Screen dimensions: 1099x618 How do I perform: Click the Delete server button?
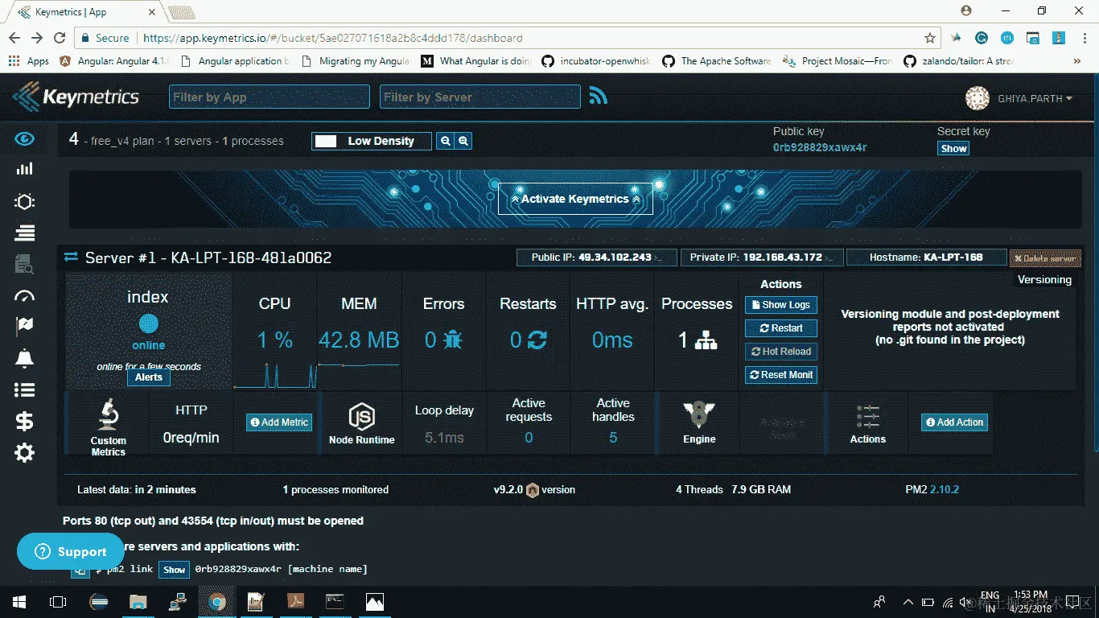coord(1045,258)
